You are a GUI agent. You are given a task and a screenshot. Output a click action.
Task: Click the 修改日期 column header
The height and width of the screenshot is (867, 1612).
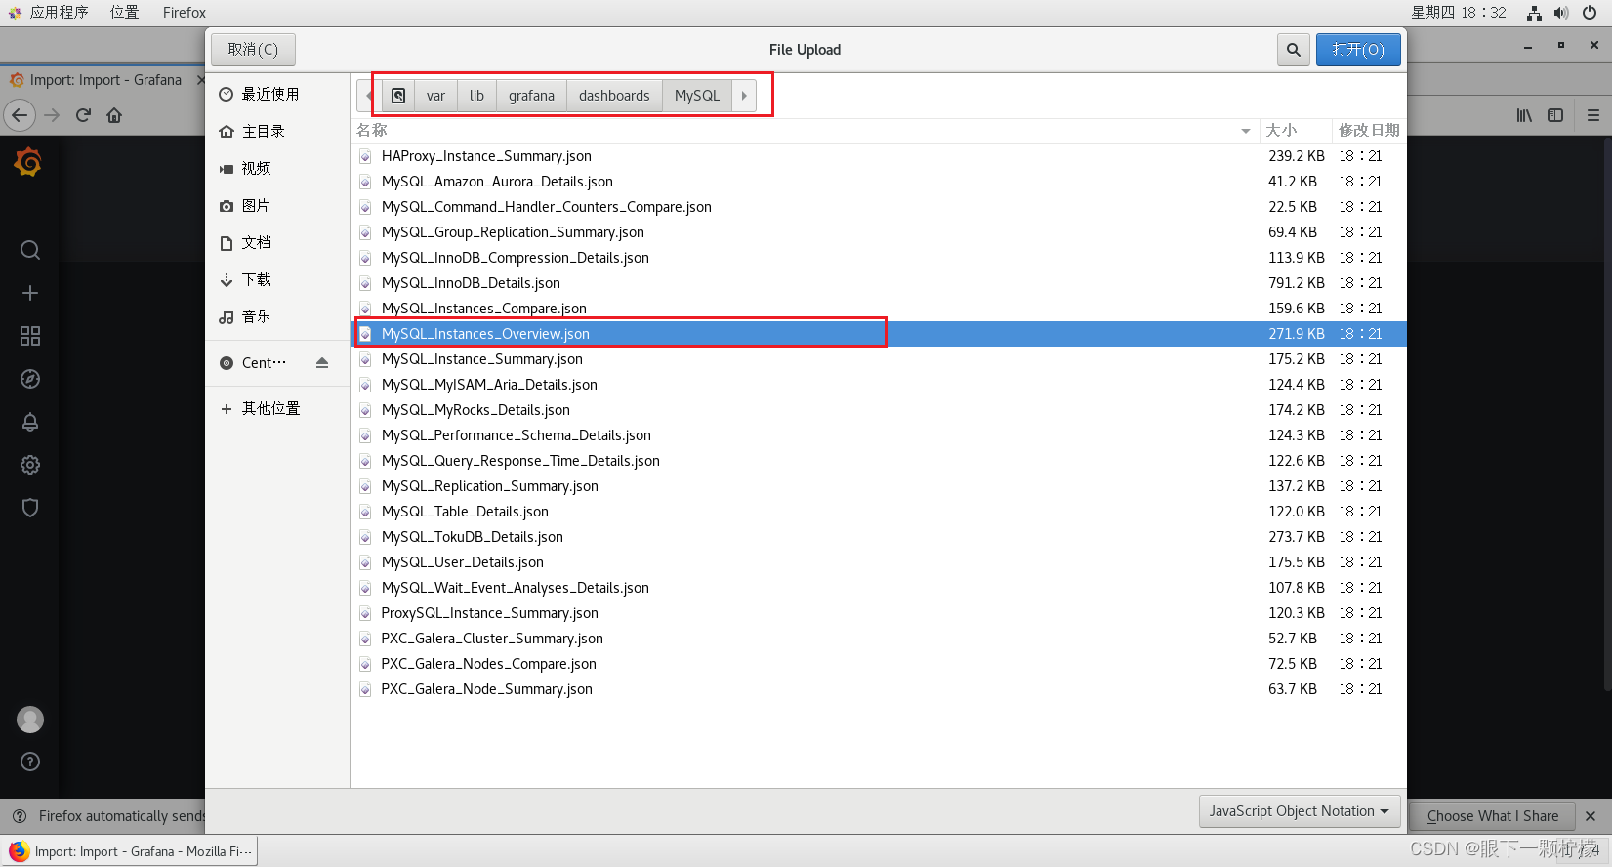pyautogui.click(x=1369, y=131)
